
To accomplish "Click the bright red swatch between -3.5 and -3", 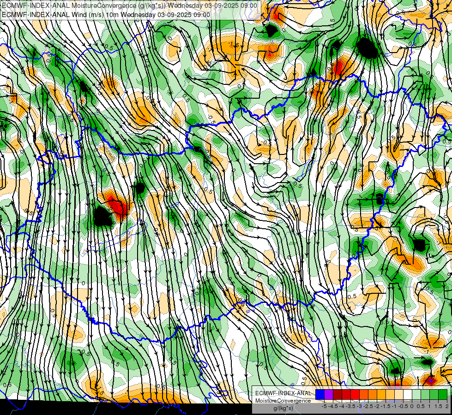I will coord(355,394).
